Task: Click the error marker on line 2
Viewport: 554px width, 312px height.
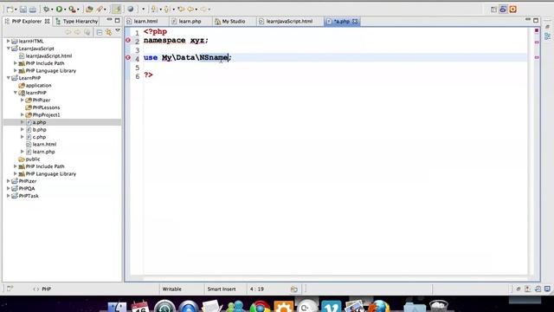Action: 128,41
